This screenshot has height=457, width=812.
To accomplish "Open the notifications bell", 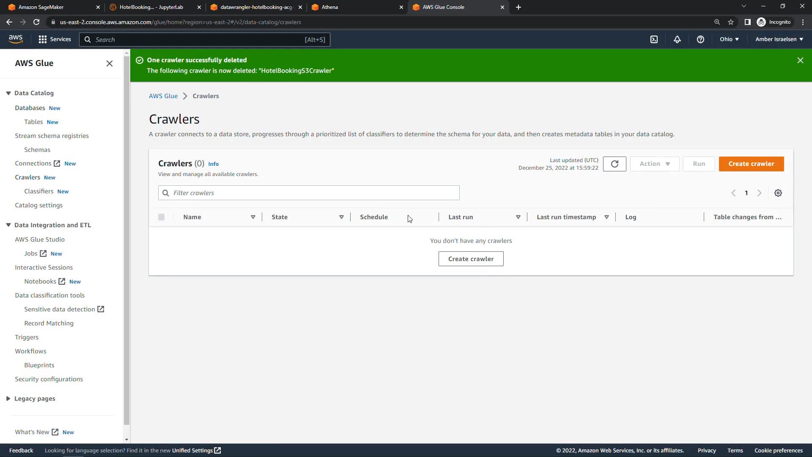I will coord(677,39).
